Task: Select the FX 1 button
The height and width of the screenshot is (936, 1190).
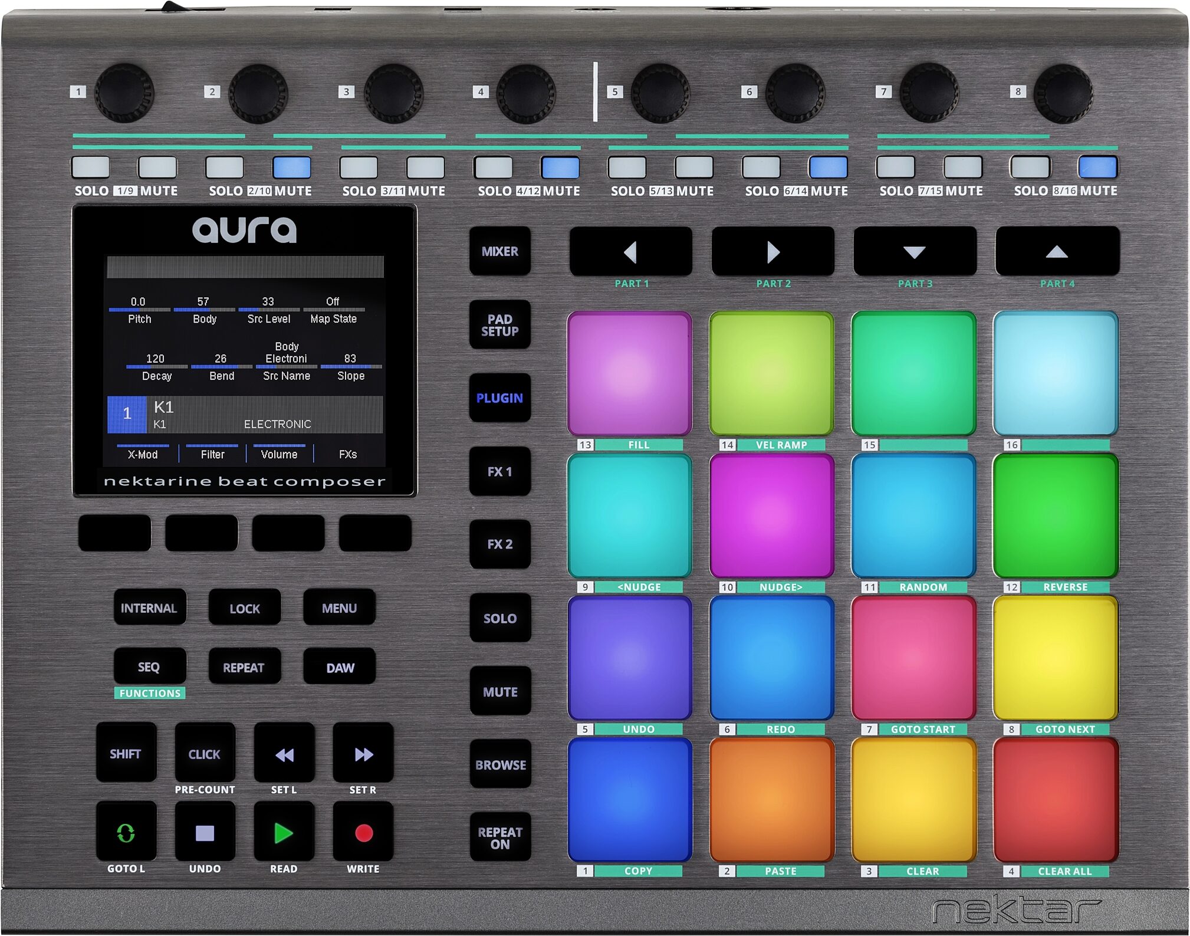Action: [x=500, y=471]
